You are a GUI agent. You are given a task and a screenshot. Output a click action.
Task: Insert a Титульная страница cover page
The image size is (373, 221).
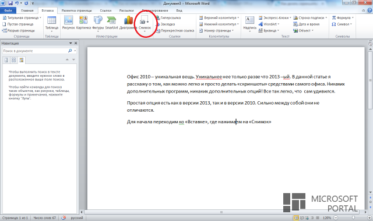(x=22, y=18)
